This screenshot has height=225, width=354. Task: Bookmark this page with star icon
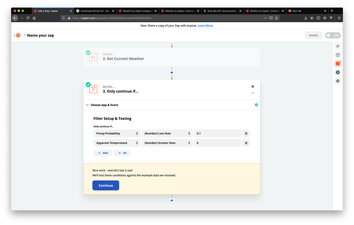(x=276, y=18)
